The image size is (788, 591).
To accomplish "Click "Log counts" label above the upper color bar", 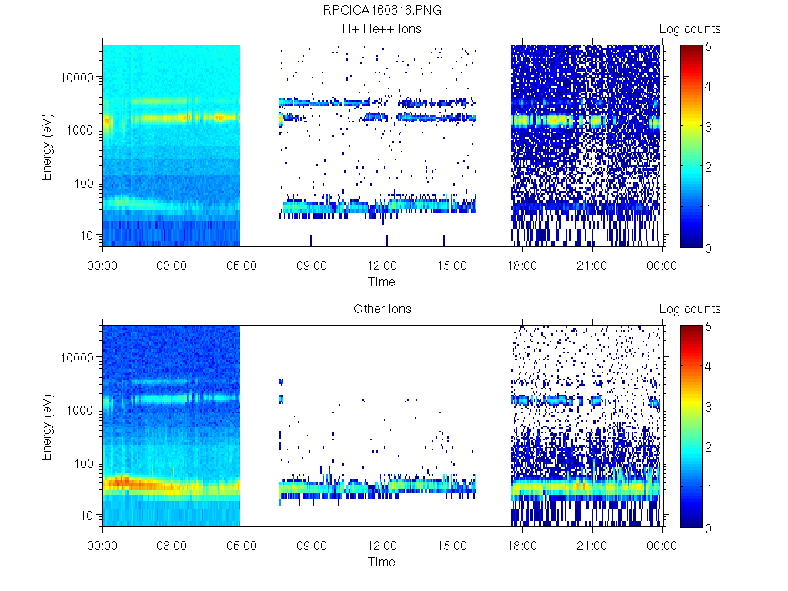I will 690,29.
